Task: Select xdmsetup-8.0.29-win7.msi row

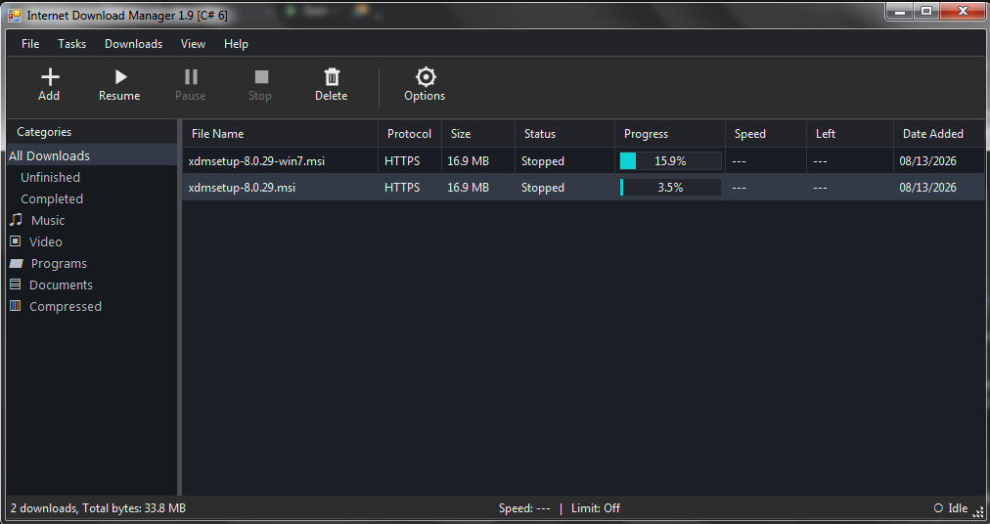Action: (x=583, y=161)
